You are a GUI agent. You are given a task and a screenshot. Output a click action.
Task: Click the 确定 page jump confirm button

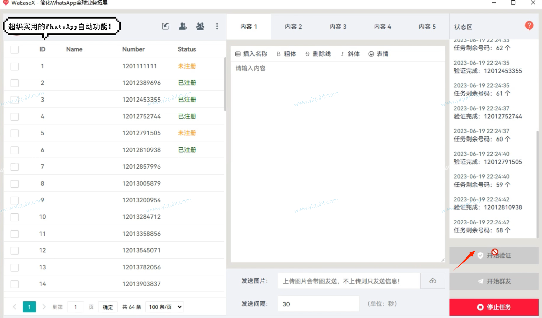click(x=108, y=307)
